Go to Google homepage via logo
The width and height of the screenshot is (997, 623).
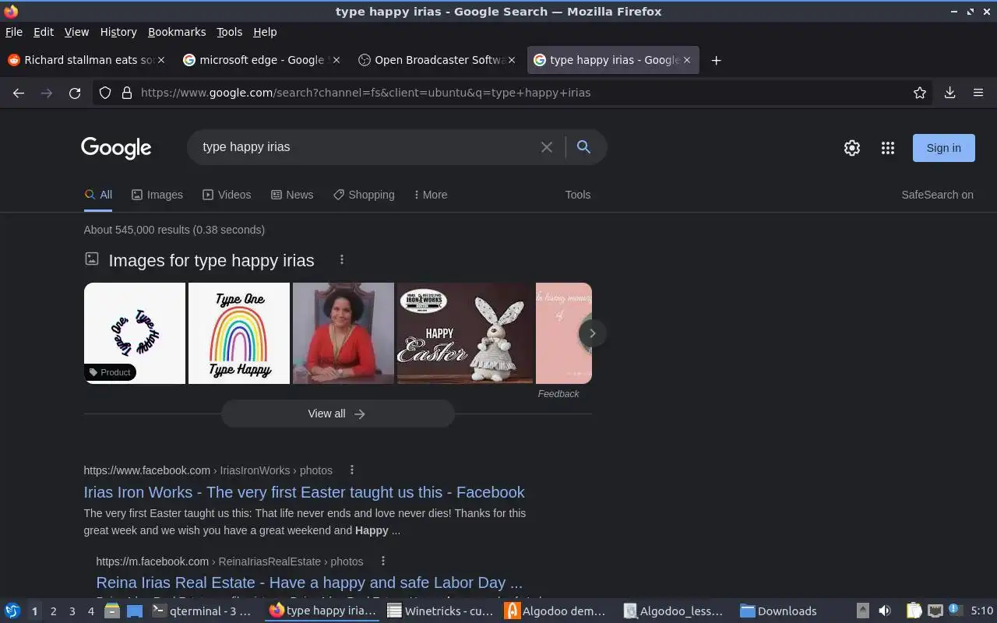point(116,148)
